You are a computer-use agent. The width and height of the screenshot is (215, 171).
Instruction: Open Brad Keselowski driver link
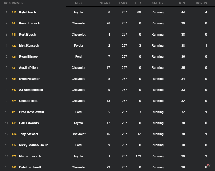click(31, 112)
